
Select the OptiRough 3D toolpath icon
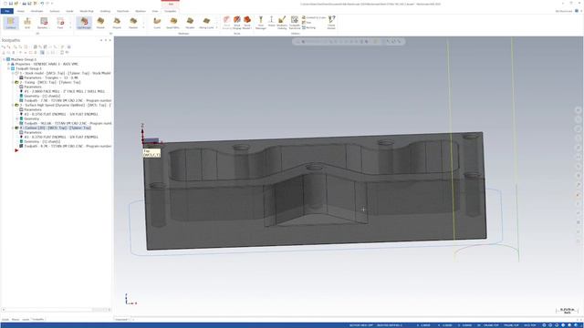pyautogui.click(x=84, y=23)
